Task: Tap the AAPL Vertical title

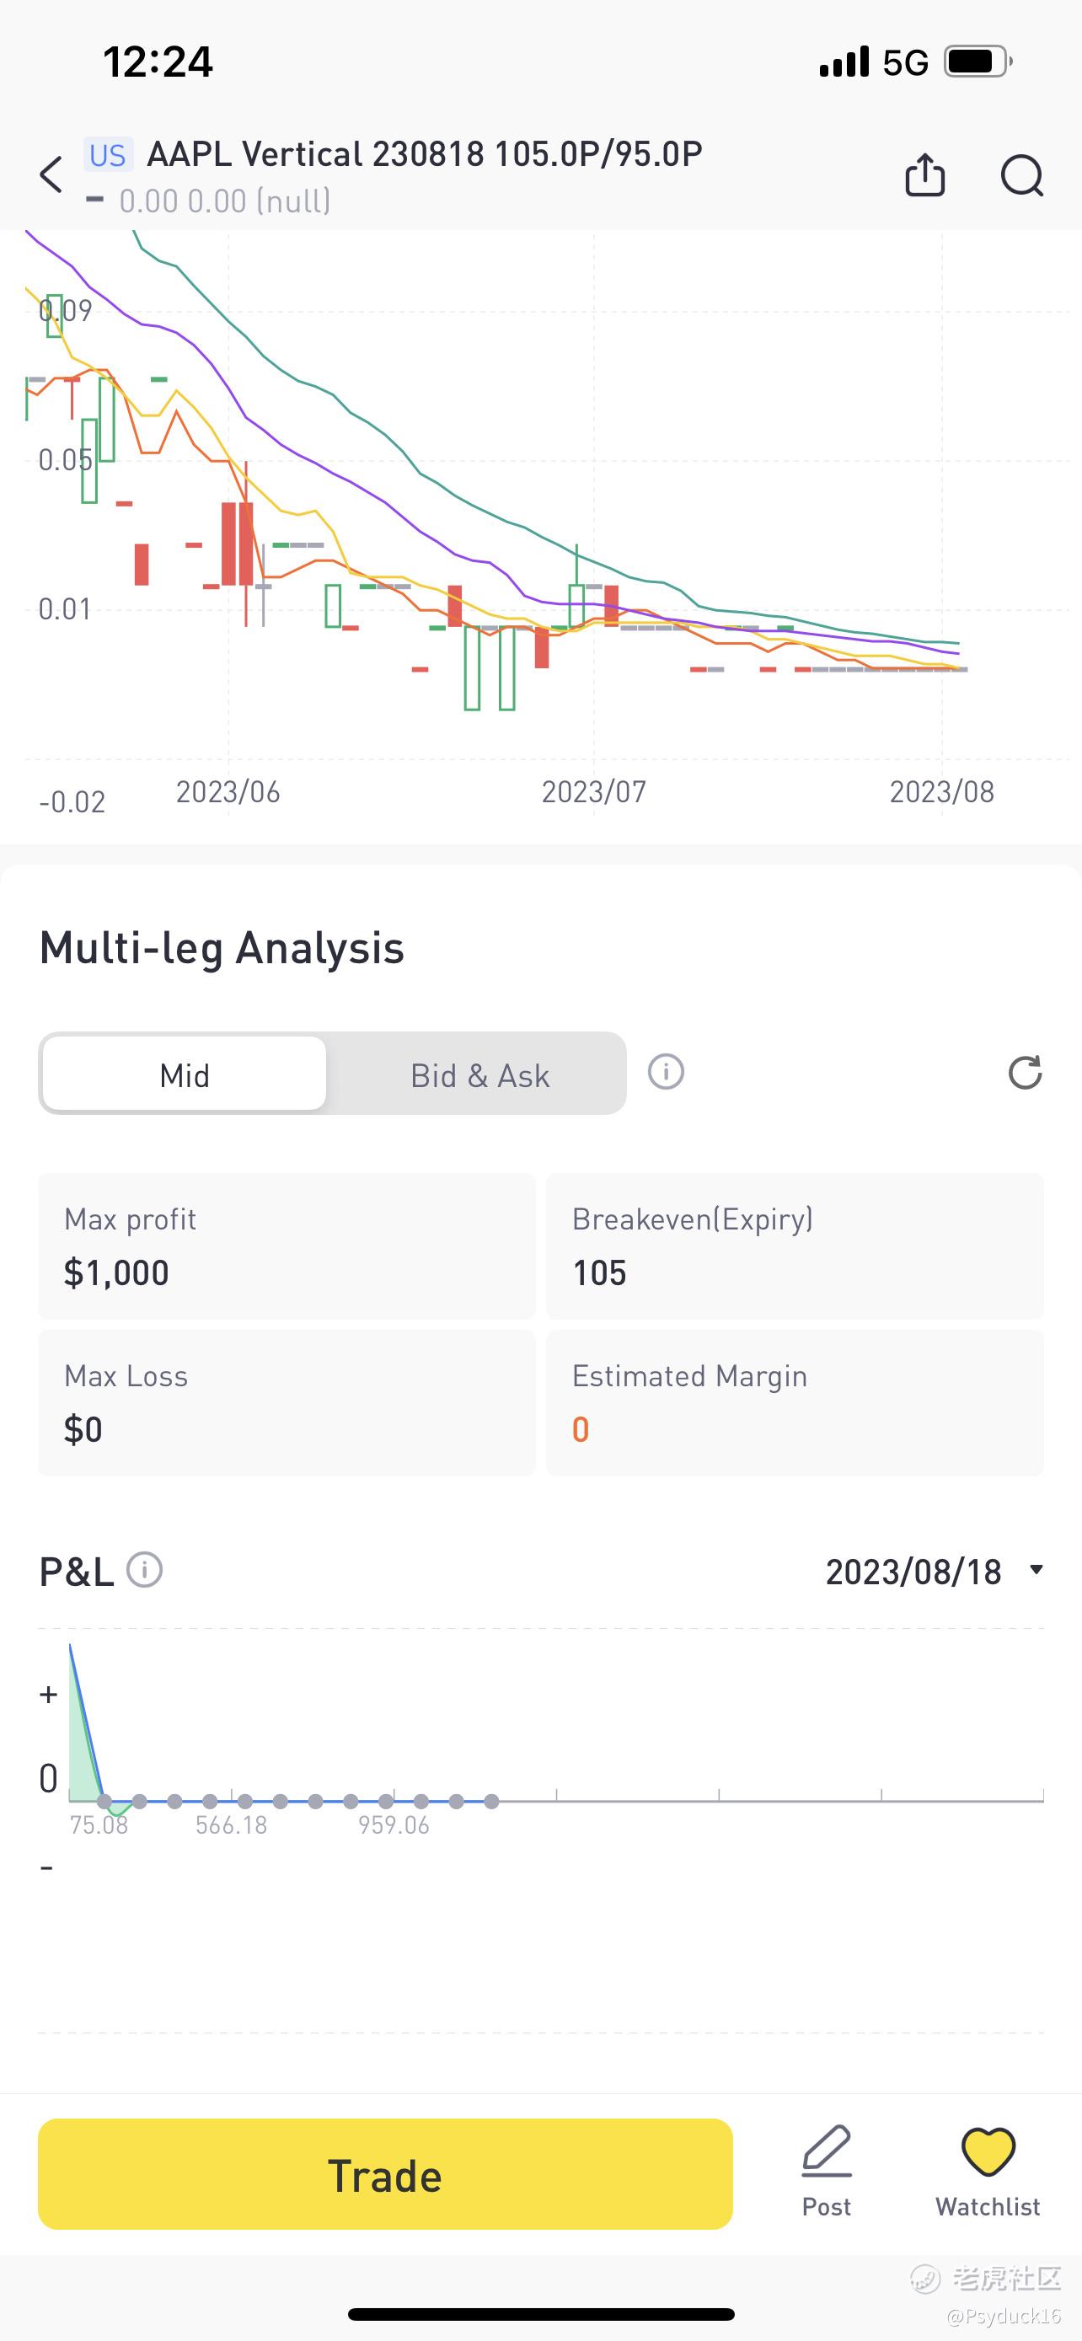Action: point(424,154)
